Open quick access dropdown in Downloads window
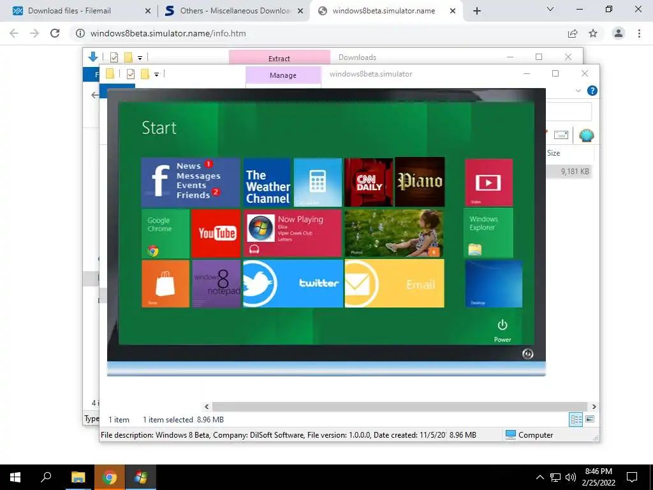 coord(140,57)
